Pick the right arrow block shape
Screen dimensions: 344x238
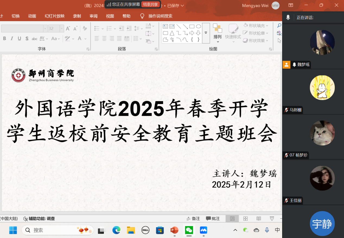click(x=192, y=33)
